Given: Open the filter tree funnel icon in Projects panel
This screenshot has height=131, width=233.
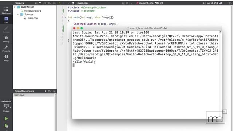Looking at the screenshot, I should pyautogui.click(x=40, y=3).
